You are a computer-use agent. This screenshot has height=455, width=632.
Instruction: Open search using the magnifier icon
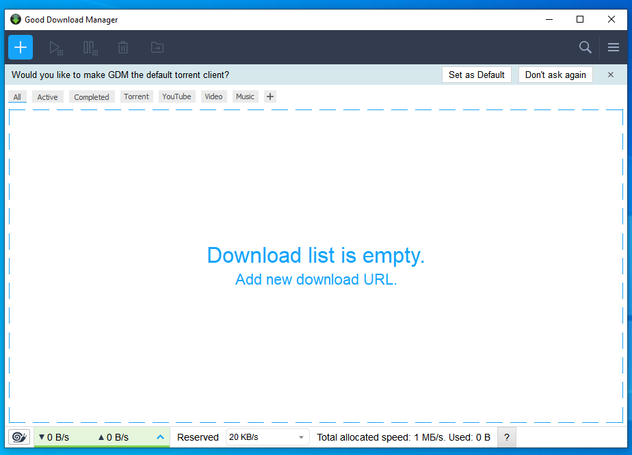point(585,47)
